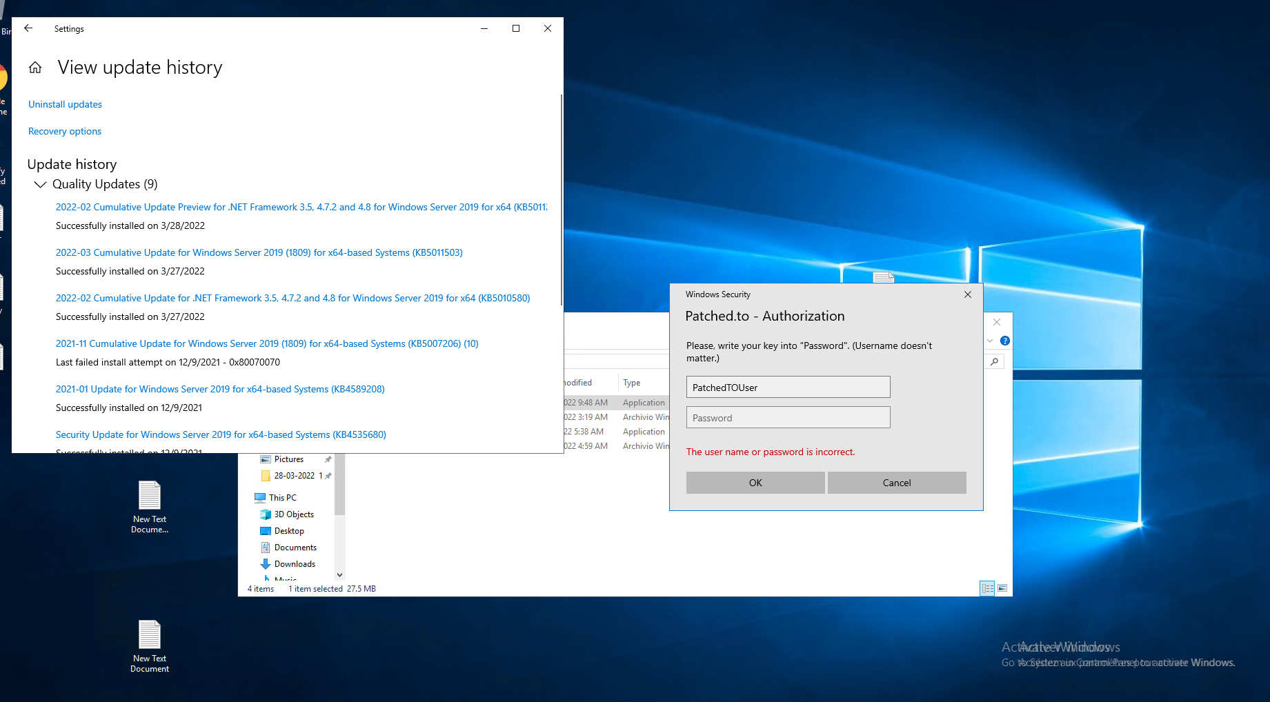
Task: Go back using the Settings back arrow
Action: [x=28, y=28]
